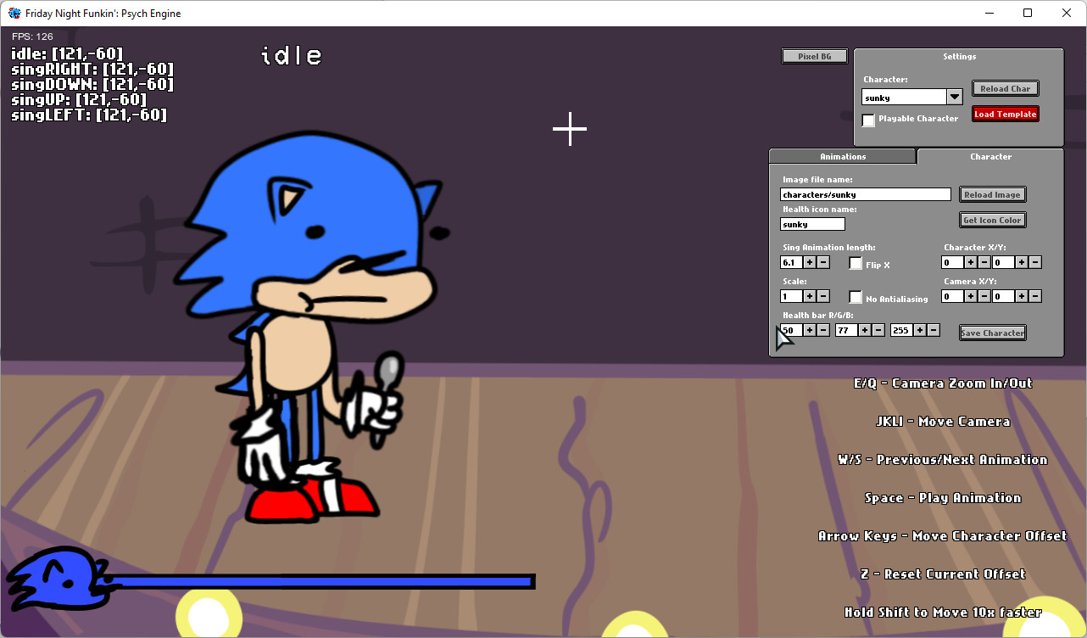Click the Character X value field
This screenshot has height=638, width=1087.
(x=952, y=262)
